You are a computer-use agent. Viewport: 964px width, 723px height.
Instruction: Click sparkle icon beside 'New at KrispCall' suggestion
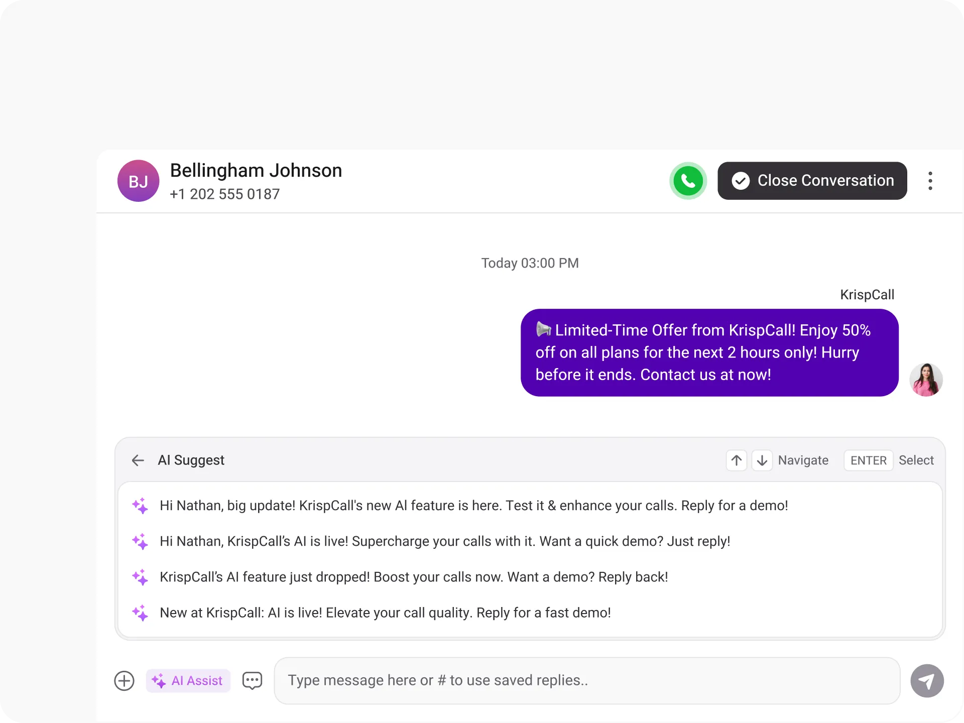tap(140, 613)
